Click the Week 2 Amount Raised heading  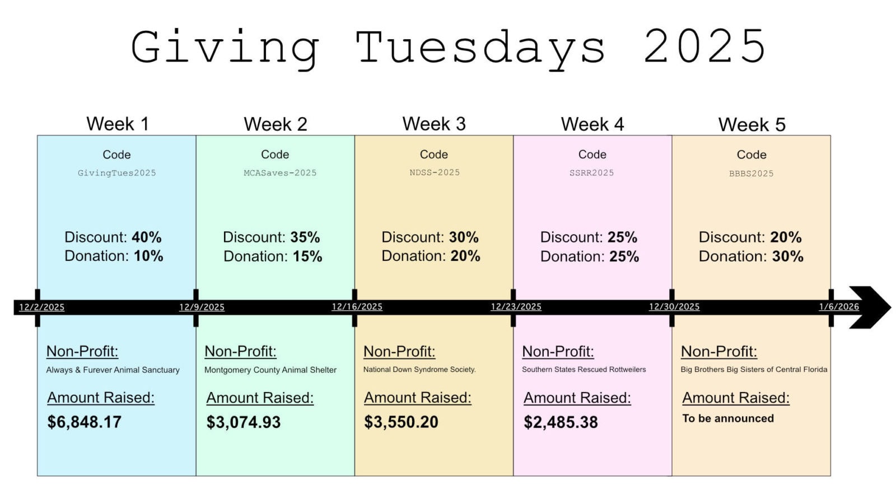[260, 398]
